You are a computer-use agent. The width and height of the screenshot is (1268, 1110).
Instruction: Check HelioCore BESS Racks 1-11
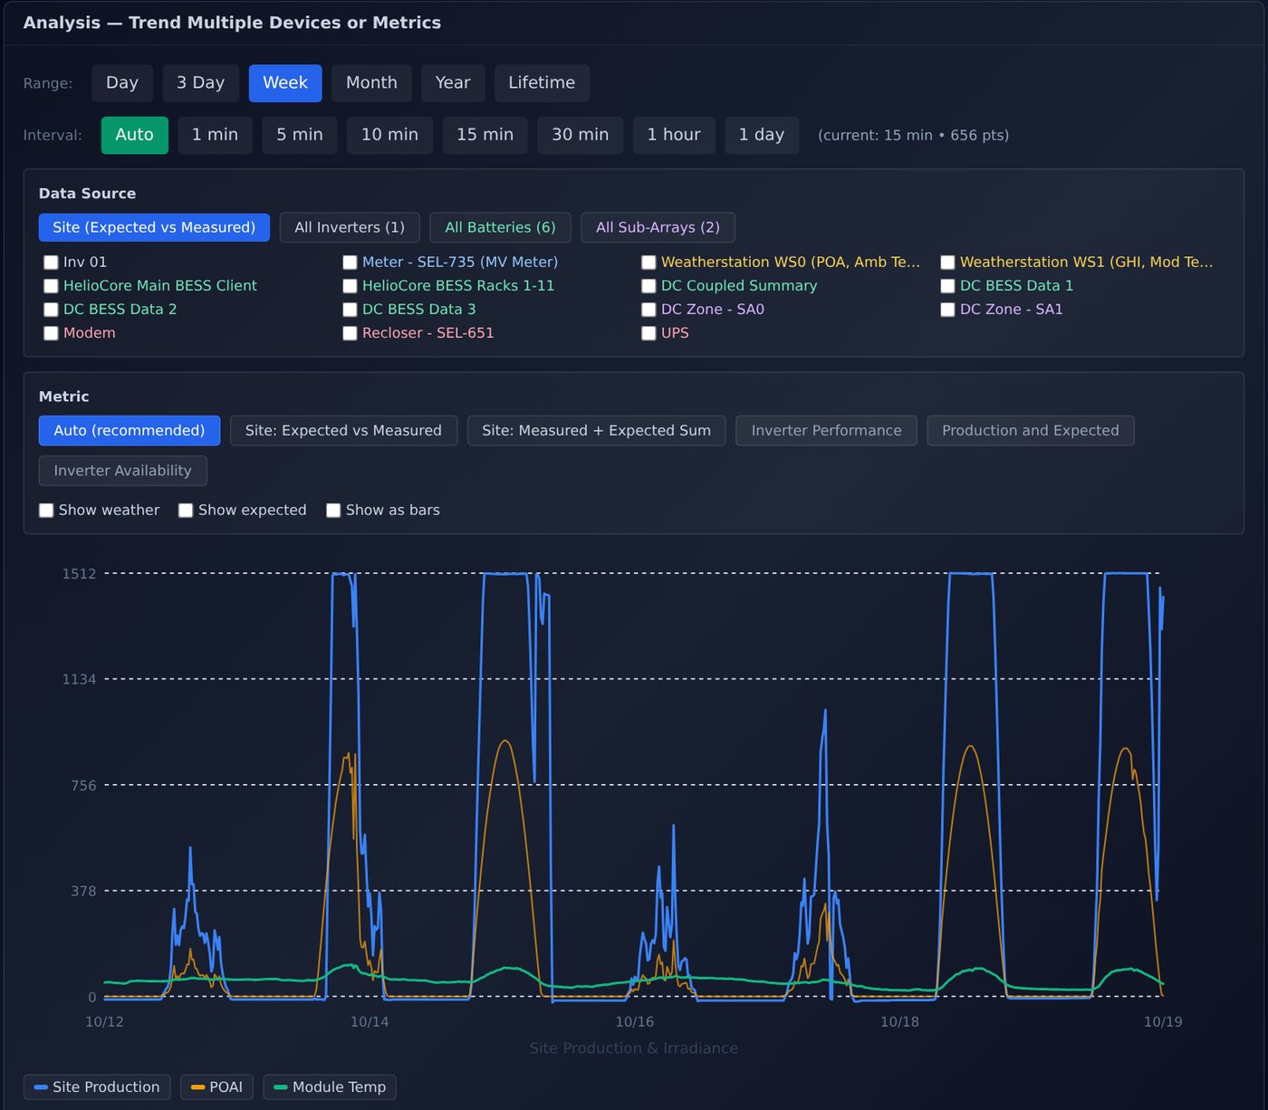pyautogui.click(x=351, y=286)
